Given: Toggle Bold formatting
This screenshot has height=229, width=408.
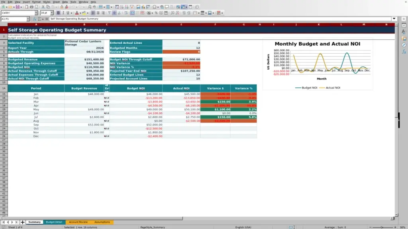Looking at the screenshot, I should pos(58,13).
